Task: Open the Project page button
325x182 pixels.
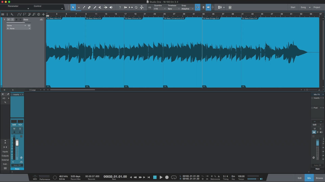Action: pos(317,7)
